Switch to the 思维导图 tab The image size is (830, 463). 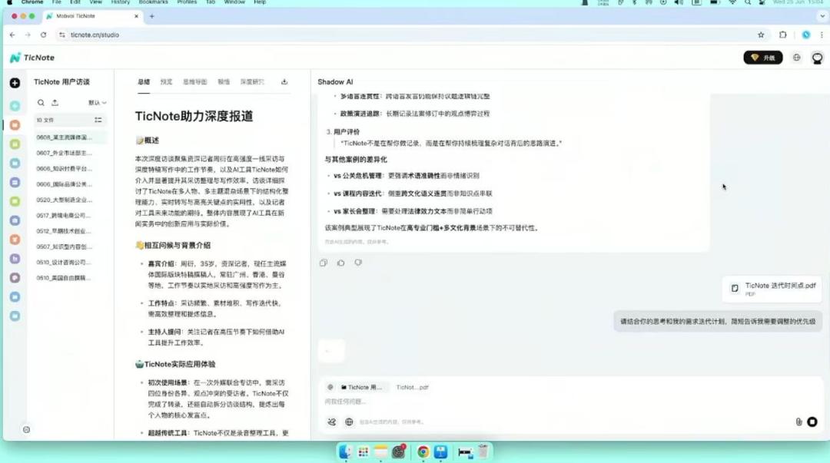coord(194,82)
